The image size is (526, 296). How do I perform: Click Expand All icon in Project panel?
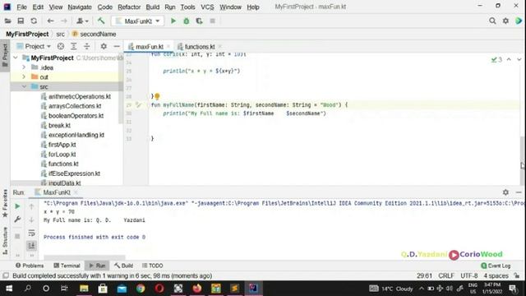pyautogui.click(x=73, y=46)
